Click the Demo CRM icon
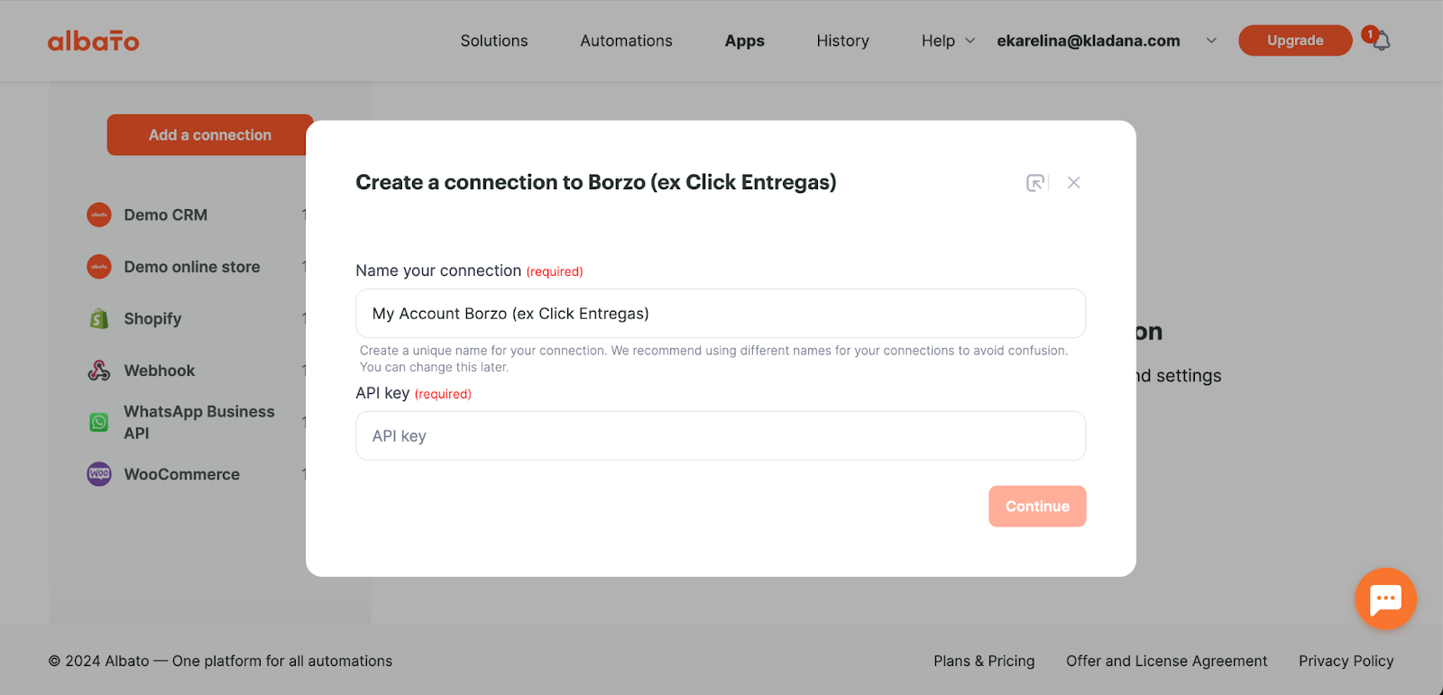 pyautogui.click(x=99, y=215)
